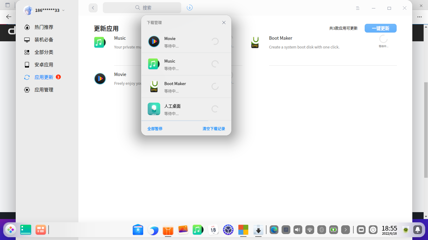The height and width of the screenshot is (240, 428).
Task: Click the back arrow in the background window
Action: (x=9, y=17)
